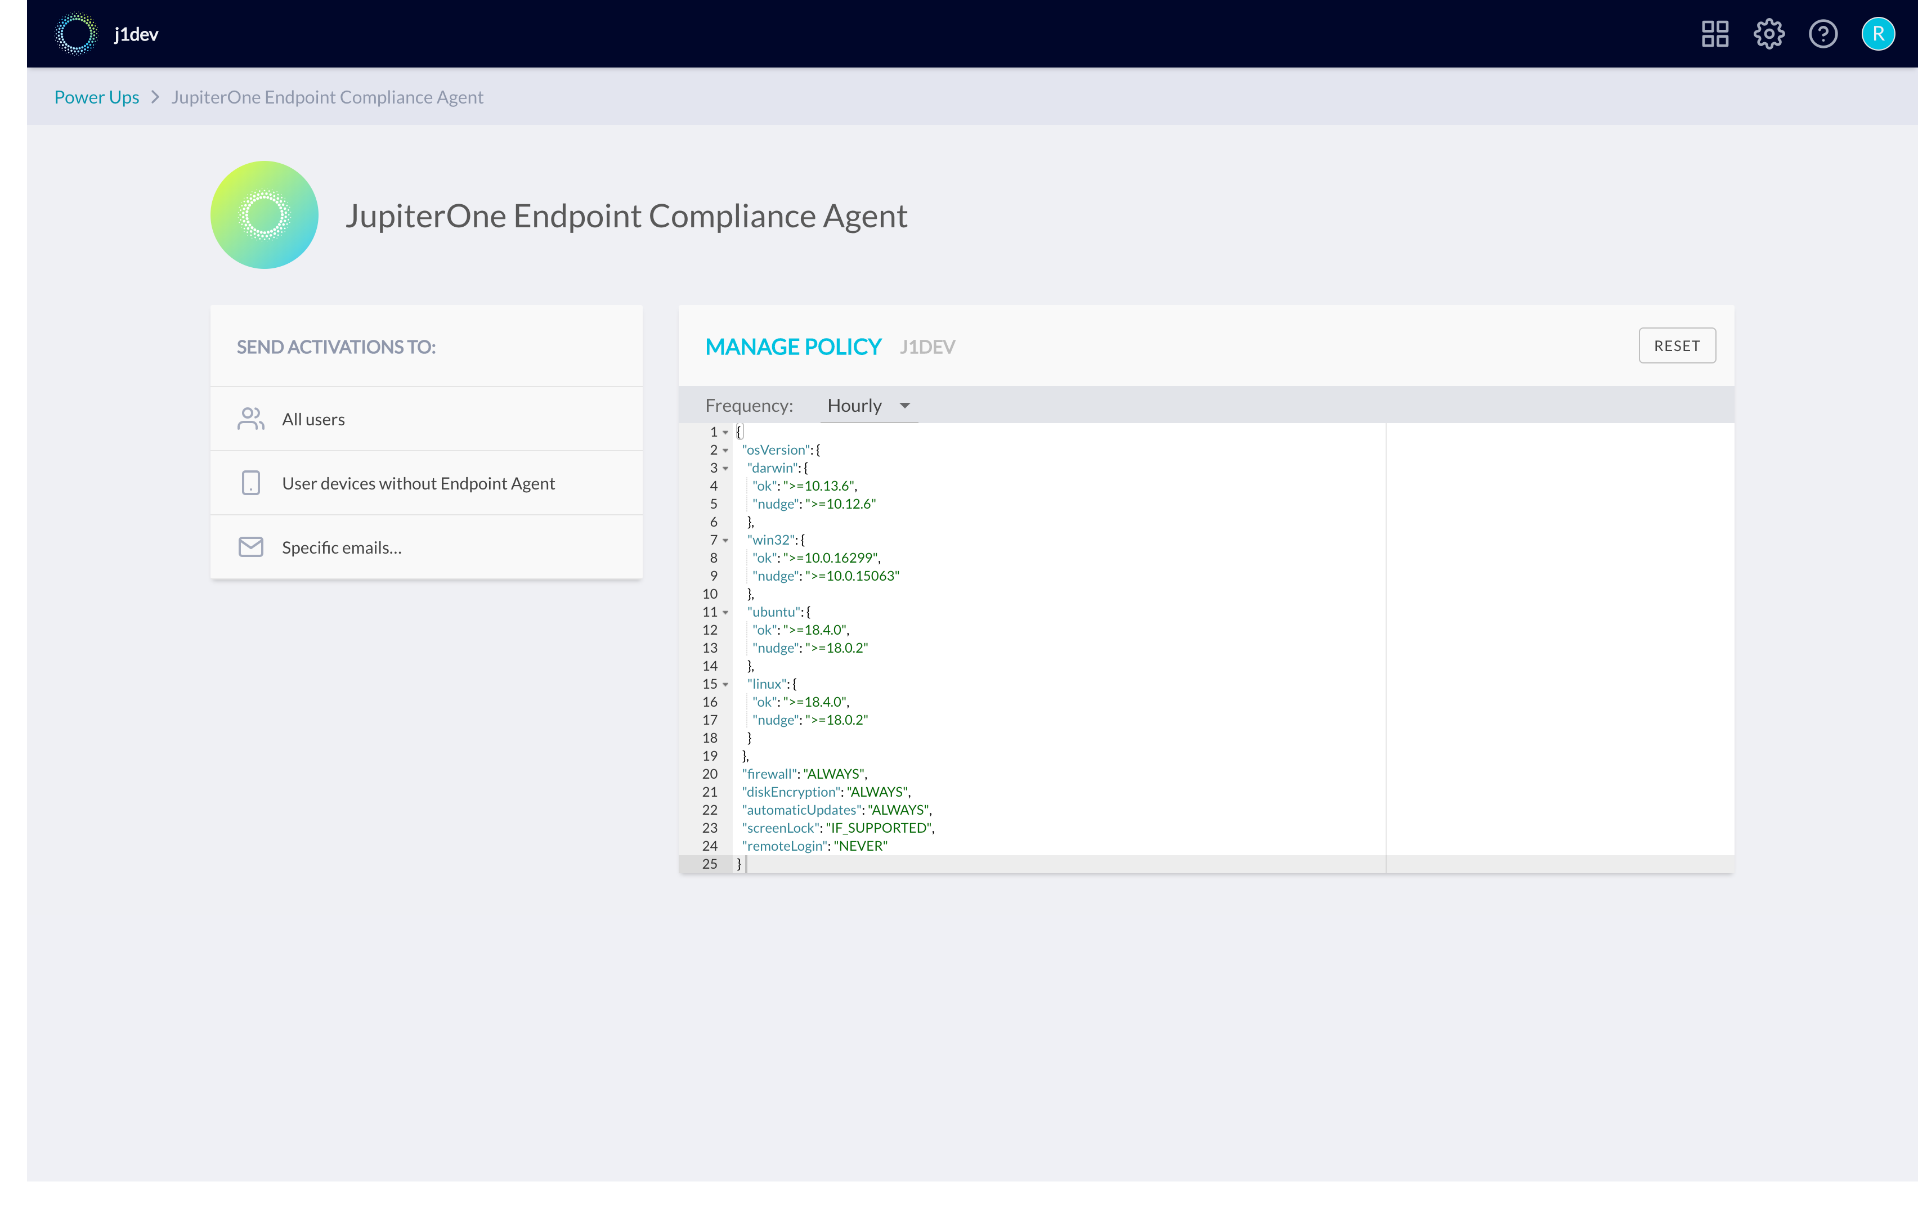Click the MANAGE POLICY heading

pyautogui.click(x=794, y=347)
